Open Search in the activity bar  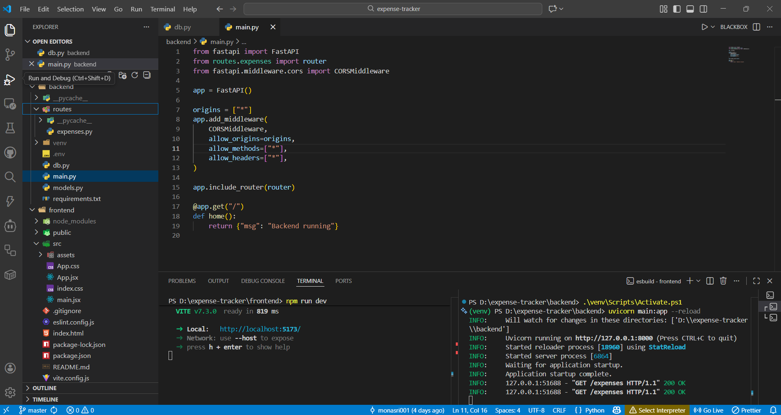click(10, 177)
